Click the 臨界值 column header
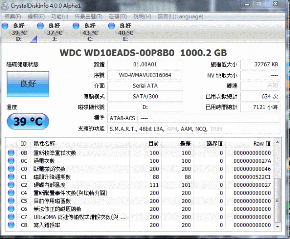Viewport: 290px width, 239px height. [209, 144]
